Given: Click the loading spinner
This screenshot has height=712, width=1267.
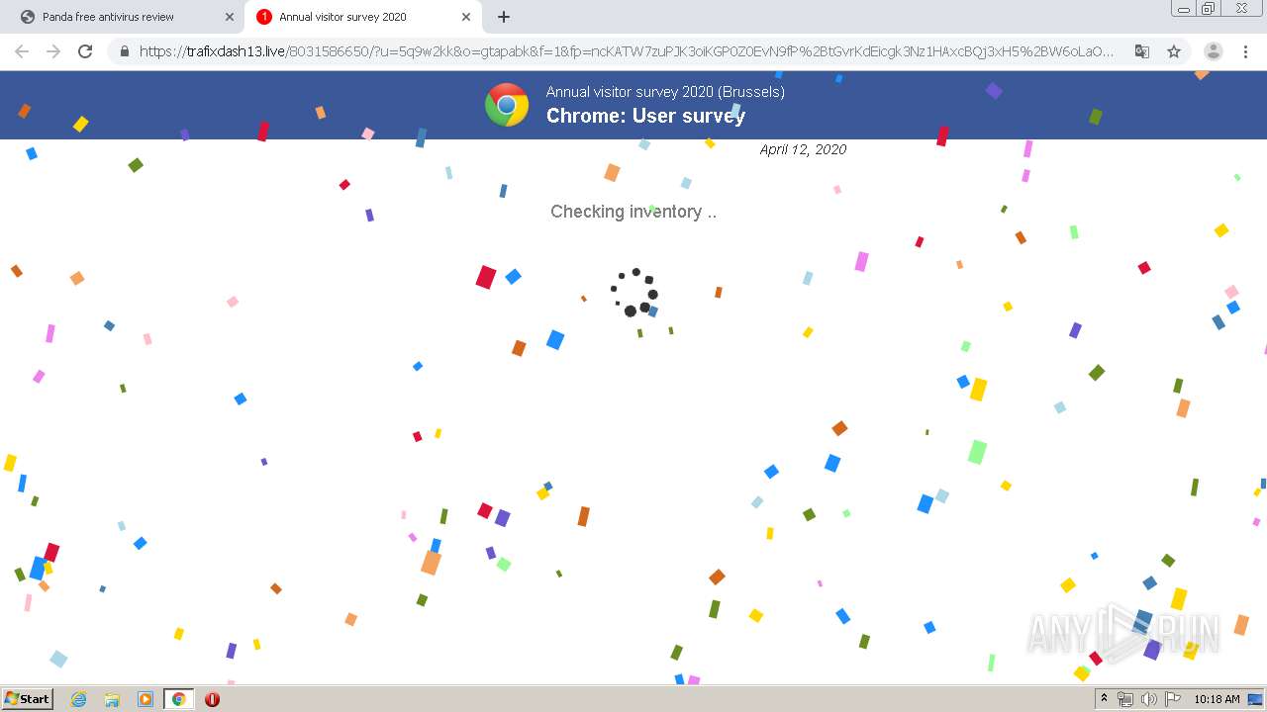Looking at the screenshot, I should tap(633, 293).
